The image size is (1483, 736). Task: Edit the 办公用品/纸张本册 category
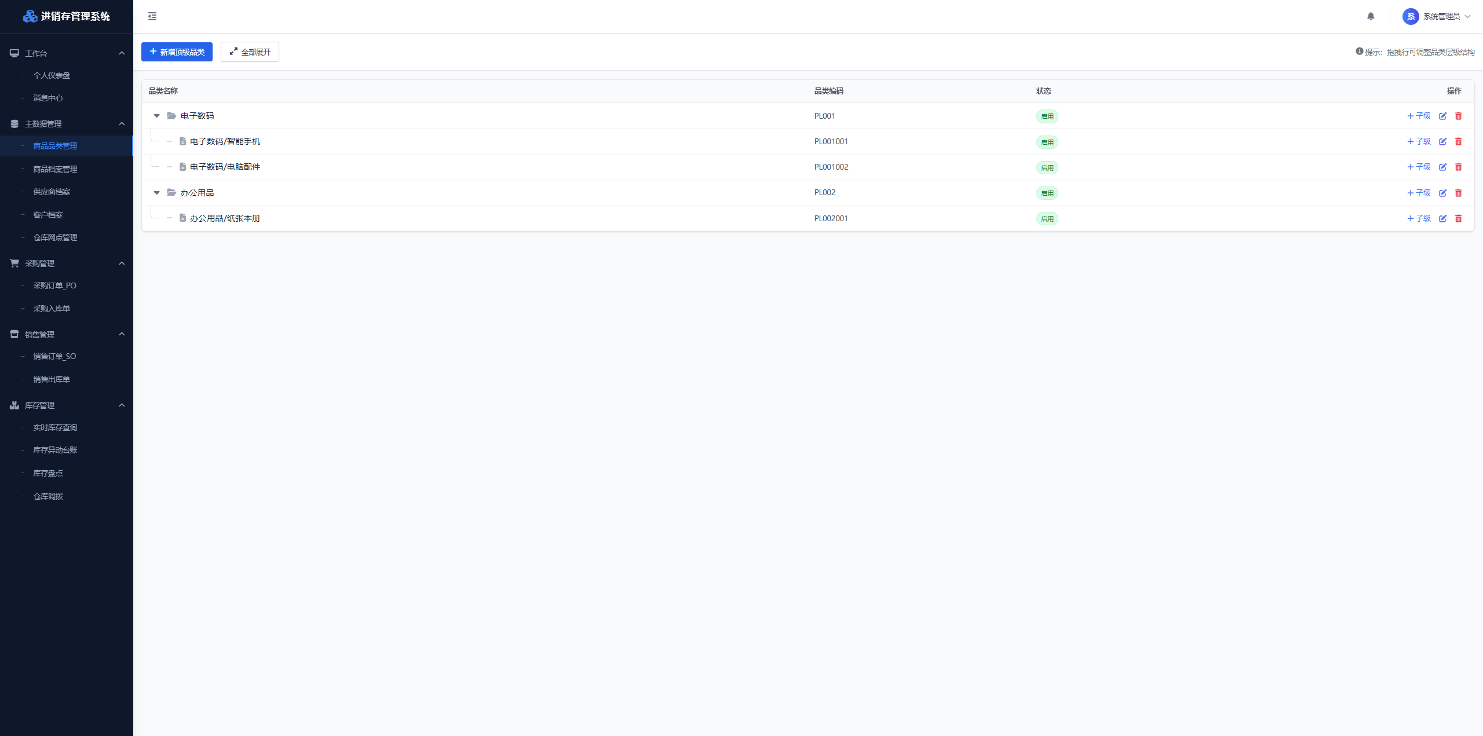click(x=1443, y=218)
